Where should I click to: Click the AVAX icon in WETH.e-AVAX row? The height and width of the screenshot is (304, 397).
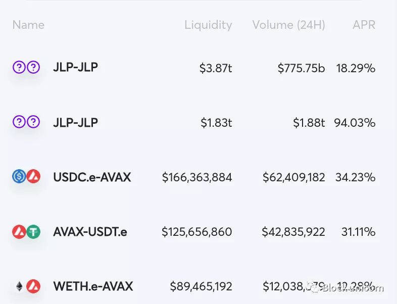pyautogui.click(x=33, y=286)
